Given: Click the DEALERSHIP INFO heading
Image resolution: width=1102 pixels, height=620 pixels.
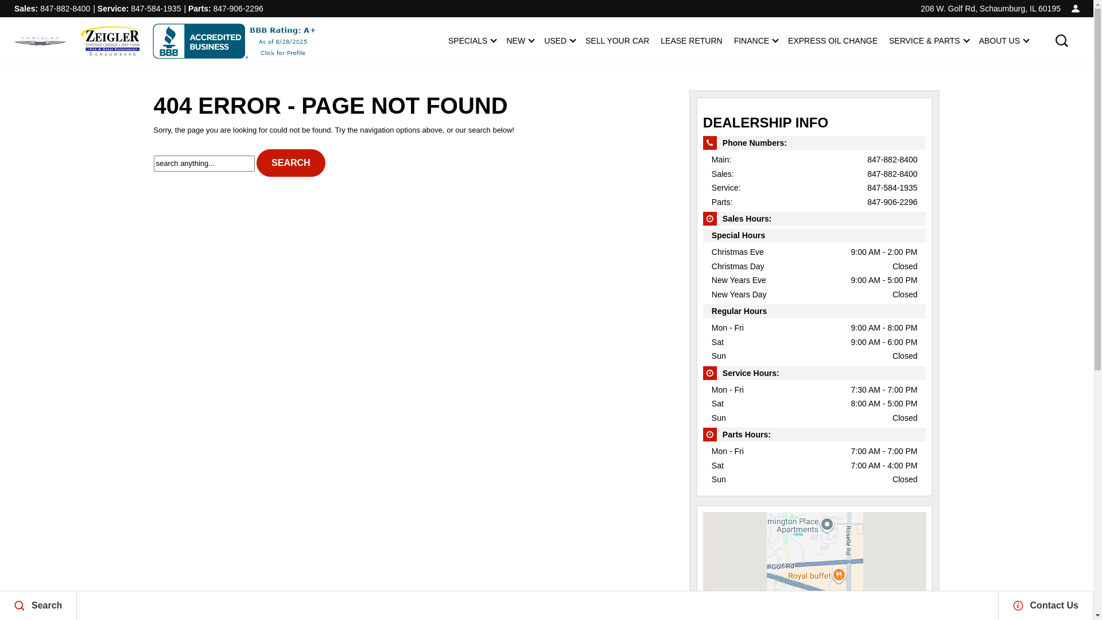Looking at the screenshot, I should [765, 122].
